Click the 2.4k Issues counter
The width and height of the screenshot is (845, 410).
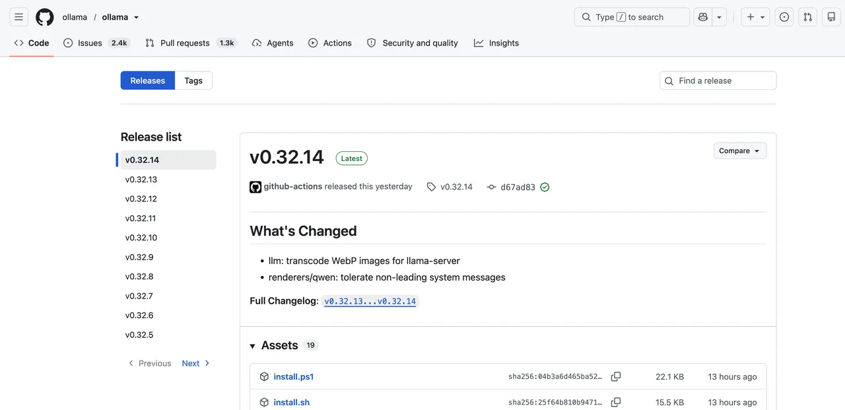pyautogui.click(x=119, y=43)
